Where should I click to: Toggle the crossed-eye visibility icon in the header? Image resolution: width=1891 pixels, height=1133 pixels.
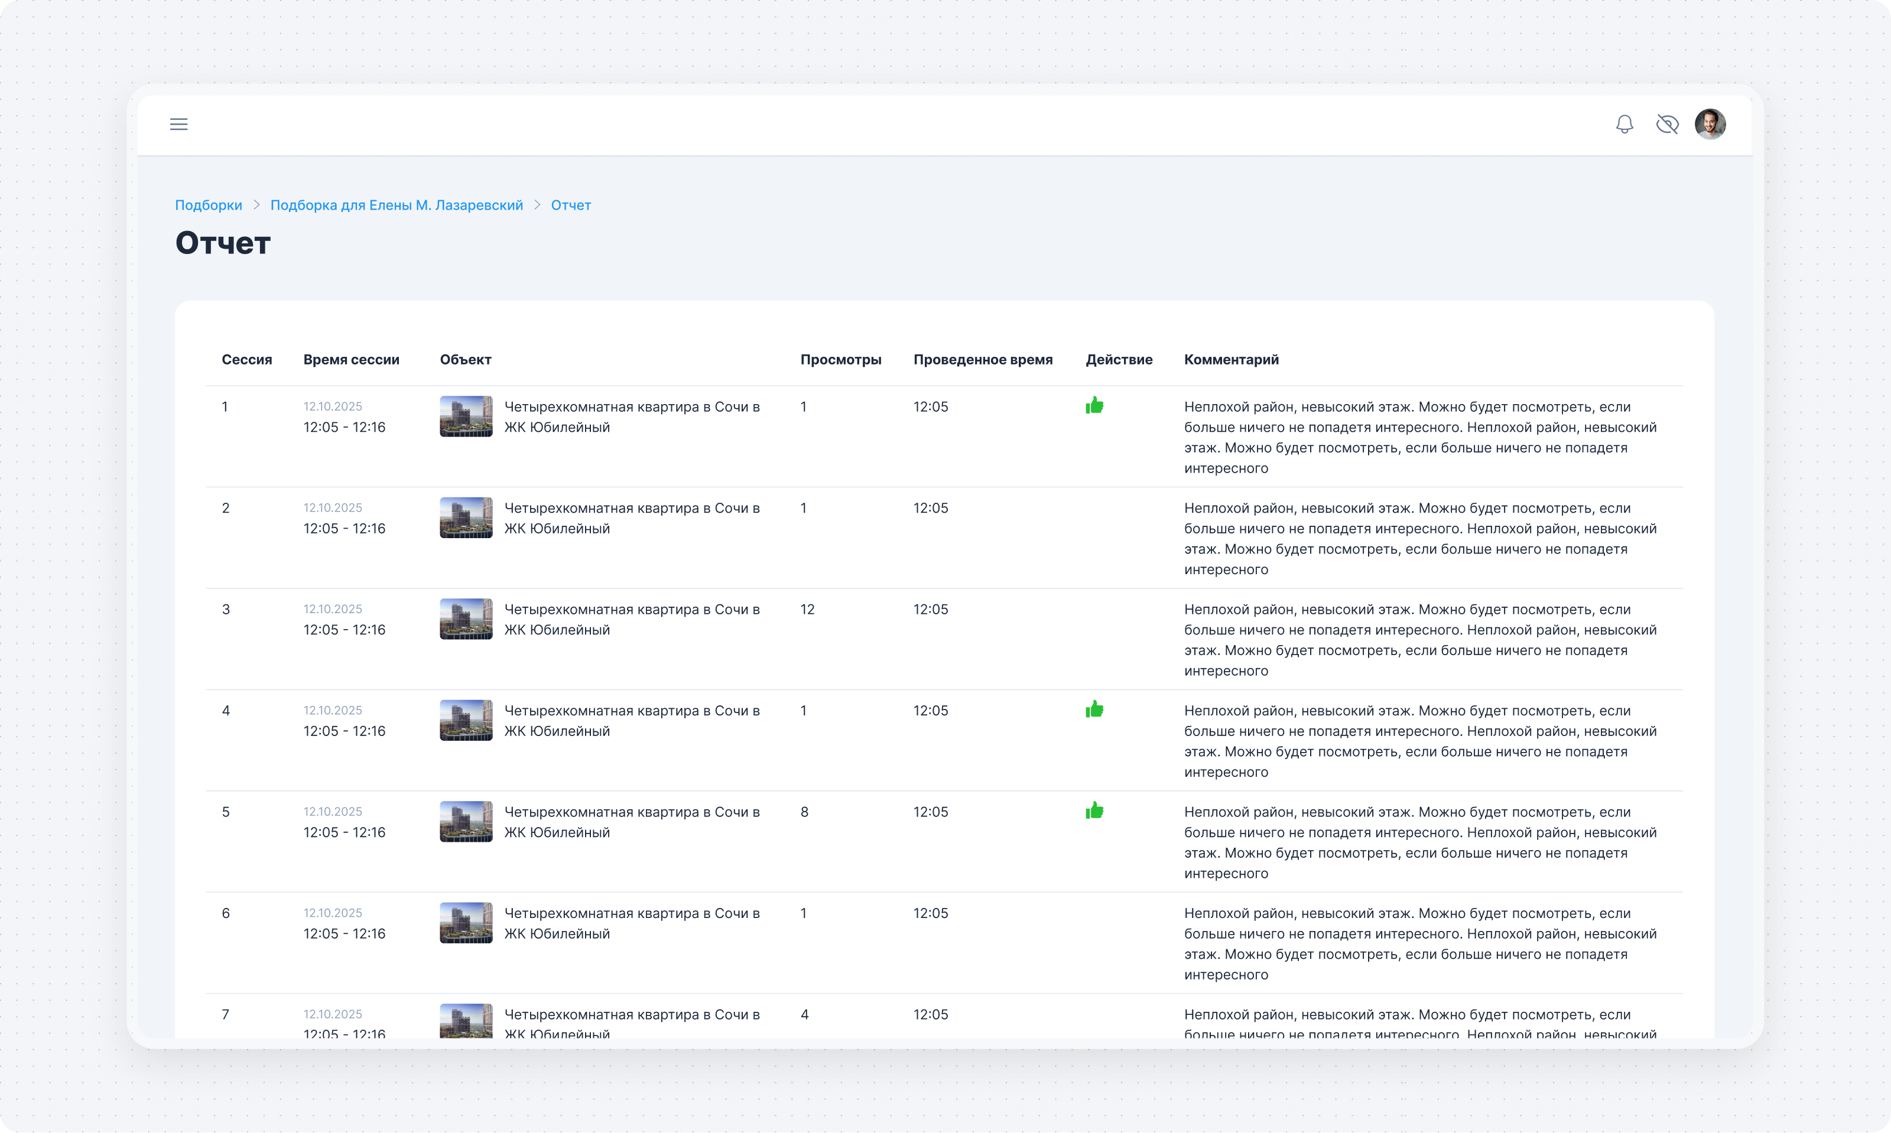(x=1668, y=123)
